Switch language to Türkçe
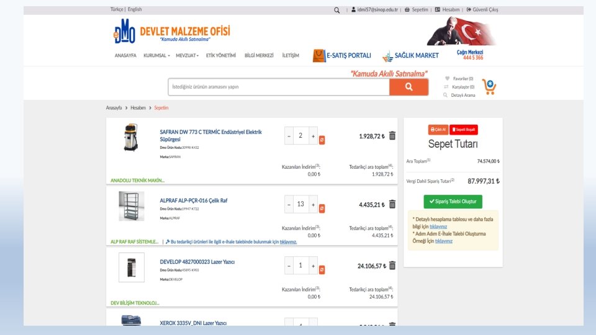 point(117,9)
